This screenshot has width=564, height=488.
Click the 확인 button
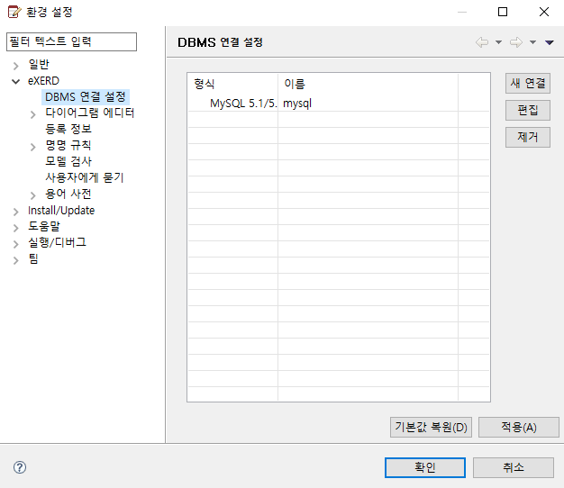point(425,467)
